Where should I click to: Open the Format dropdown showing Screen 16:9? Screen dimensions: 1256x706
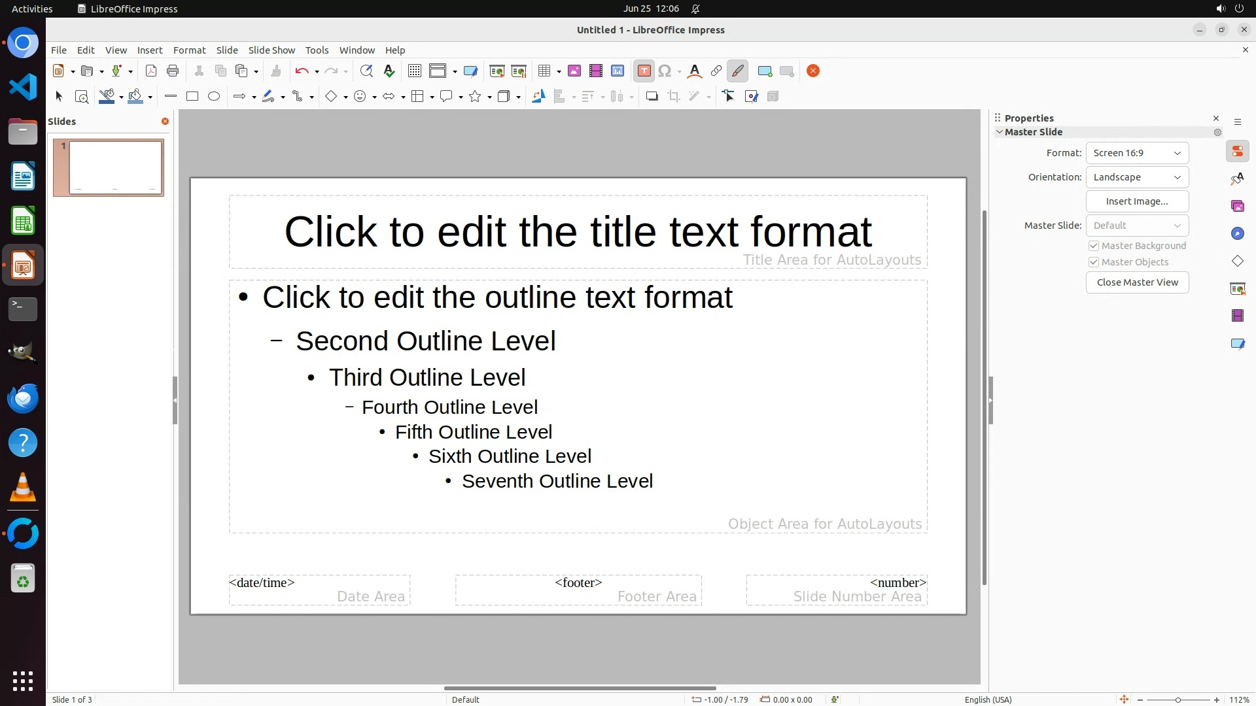coord(1137,153)
